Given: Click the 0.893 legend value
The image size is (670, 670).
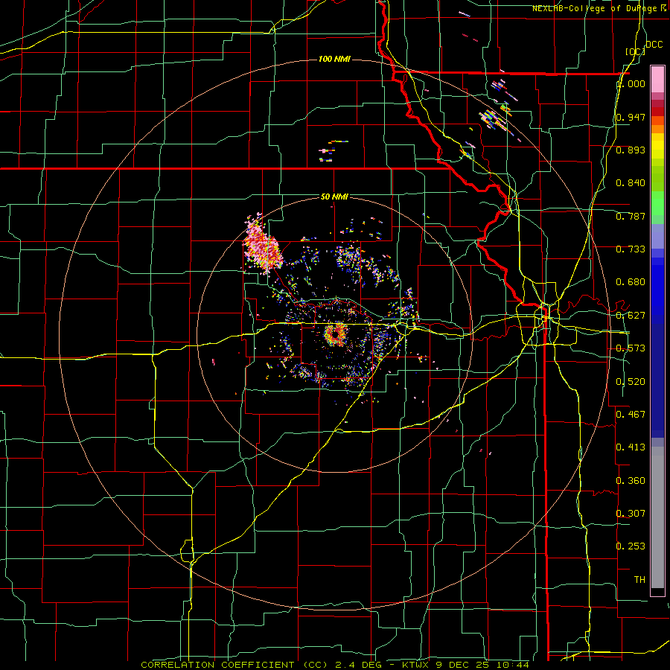Looking at the screenshot, I should pos(631,150).
